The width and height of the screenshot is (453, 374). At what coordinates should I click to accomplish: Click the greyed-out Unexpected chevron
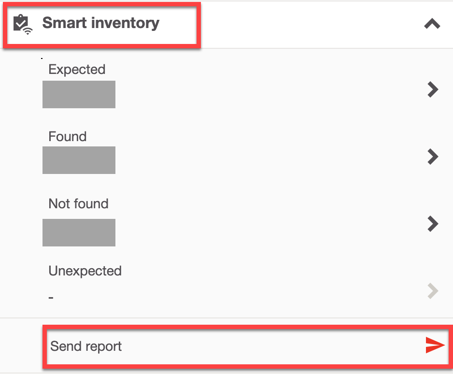(x=433, y=291)
